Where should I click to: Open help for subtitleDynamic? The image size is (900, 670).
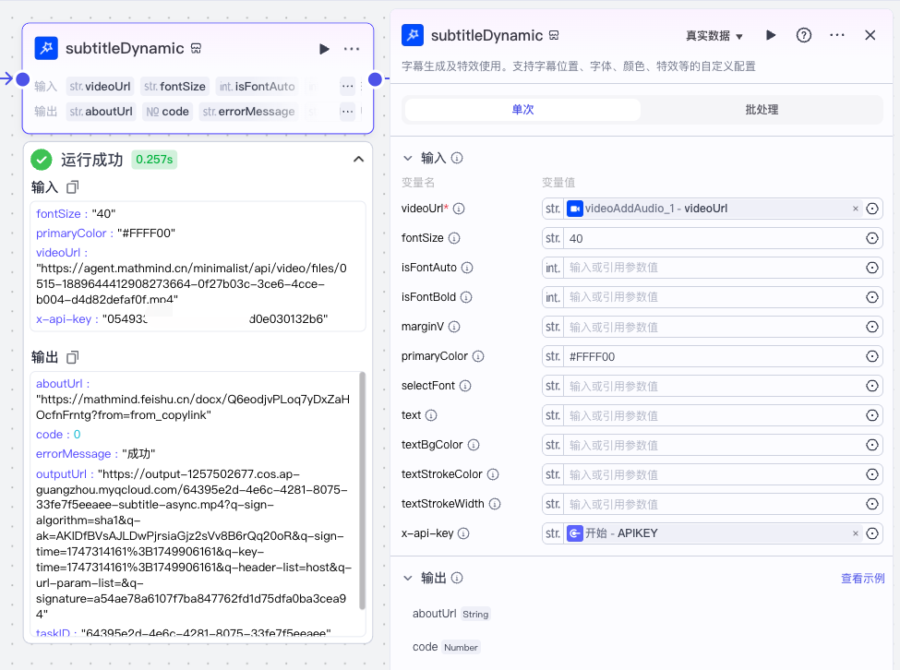tap(804, 36)
